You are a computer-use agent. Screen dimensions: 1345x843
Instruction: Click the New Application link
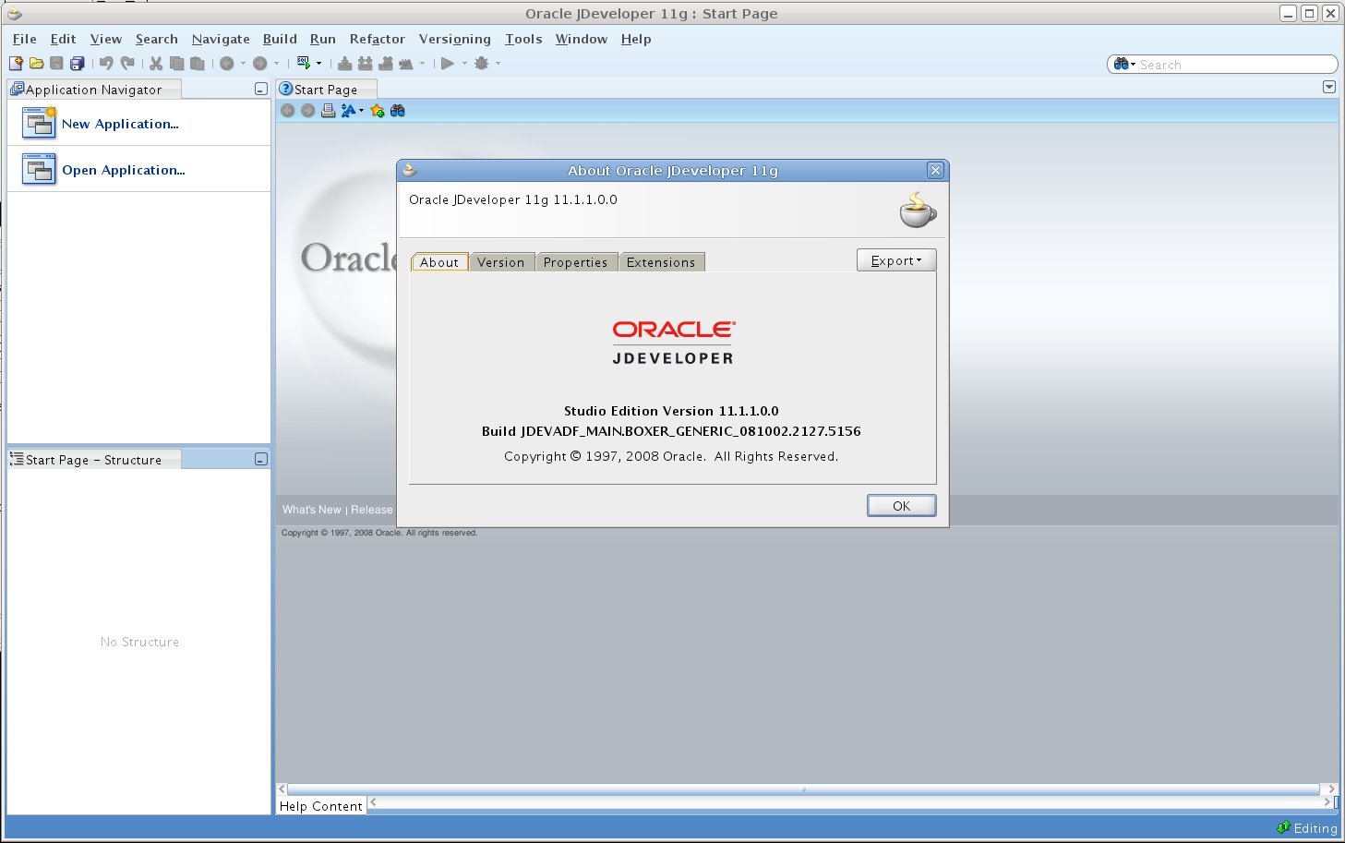tap(120, 124)
